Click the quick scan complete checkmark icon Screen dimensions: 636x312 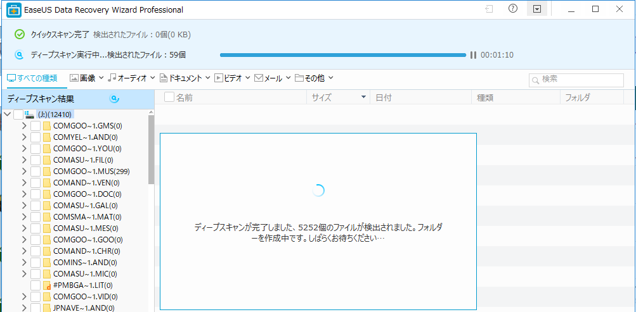click(x=20, y=34)
